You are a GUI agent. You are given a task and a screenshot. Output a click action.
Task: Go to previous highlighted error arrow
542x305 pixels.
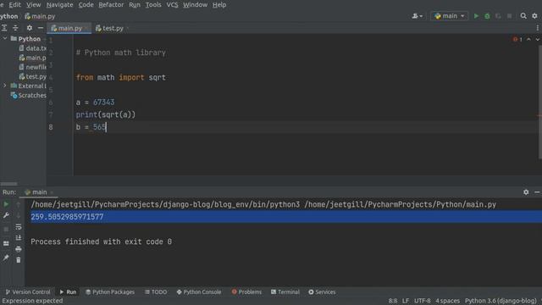click(x=528, y=40)
